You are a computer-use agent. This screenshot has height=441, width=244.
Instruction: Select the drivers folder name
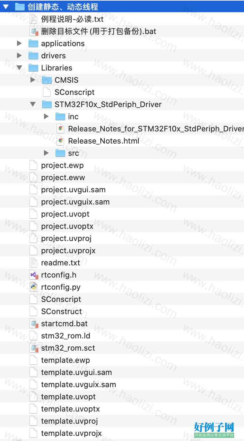53,55
